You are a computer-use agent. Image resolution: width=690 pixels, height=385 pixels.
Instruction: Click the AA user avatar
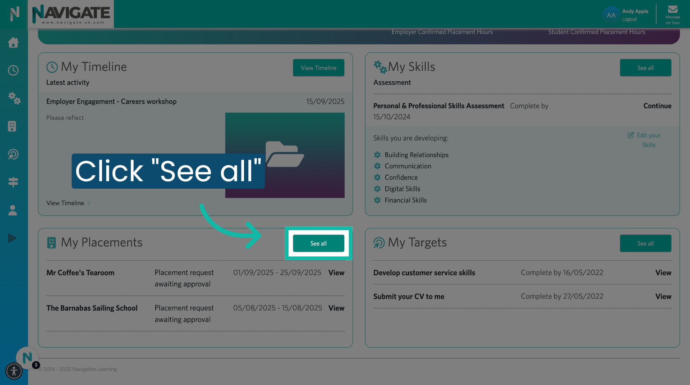pos(611,15)
